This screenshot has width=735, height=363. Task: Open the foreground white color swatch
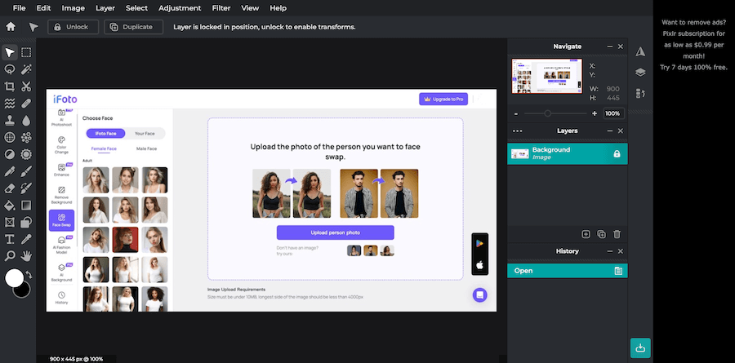coord(14,277)
